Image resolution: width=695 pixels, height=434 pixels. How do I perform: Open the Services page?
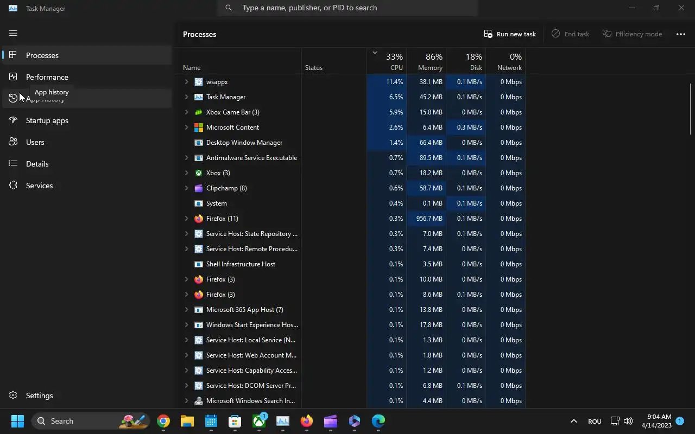pos(87,186)
